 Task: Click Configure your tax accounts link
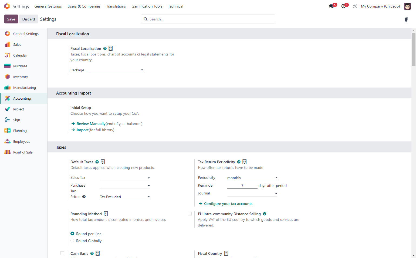pos(228,204)
